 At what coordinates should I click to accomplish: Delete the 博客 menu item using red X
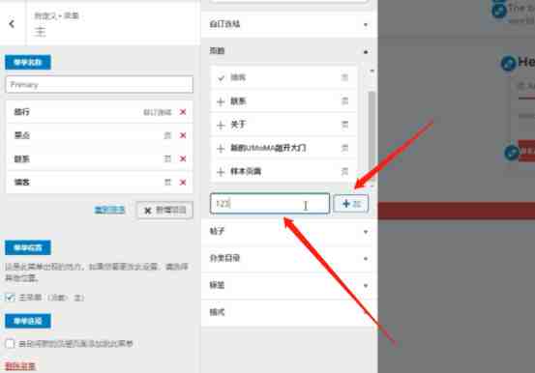tap(183, 182)
